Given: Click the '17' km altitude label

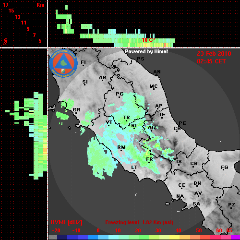Looking at the screenshot, I should click(5, 5).
